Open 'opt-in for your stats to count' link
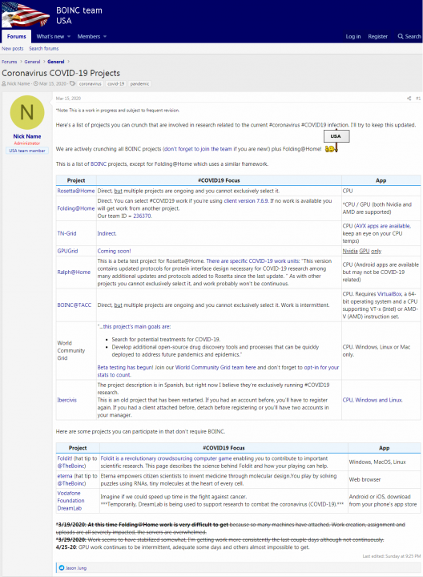 (x=219, y=371)
